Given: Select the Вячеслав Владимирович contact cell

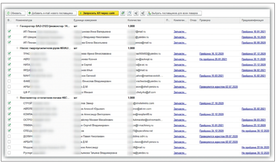Looking at the screenshot, I should 99,81.
